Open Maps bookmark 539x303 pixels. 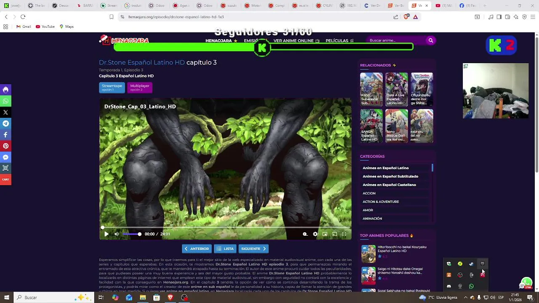(x=67, y=27)
